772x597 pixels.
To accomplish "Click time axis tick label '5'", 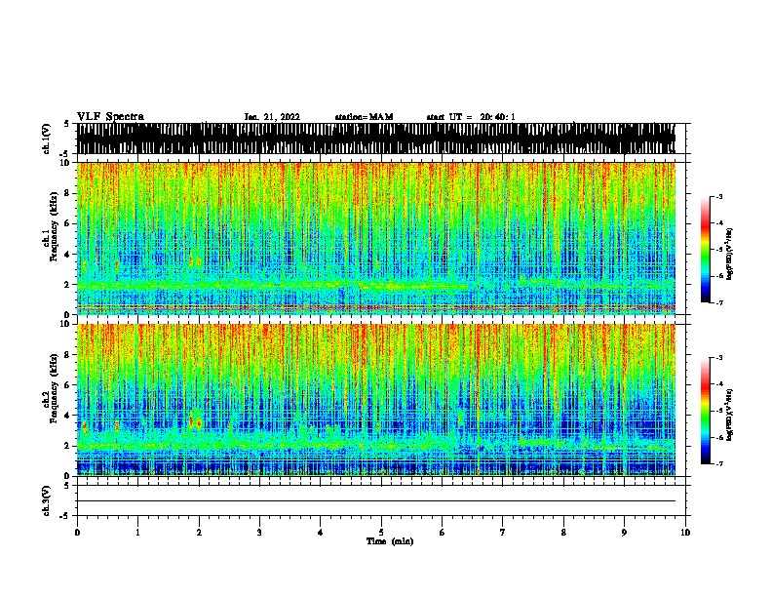I will (381, 533).
